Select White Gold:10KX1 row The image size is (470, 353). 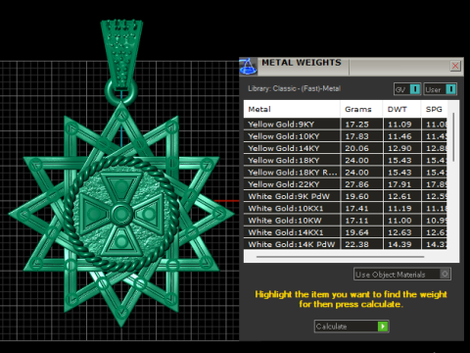(x=346, y=209)
